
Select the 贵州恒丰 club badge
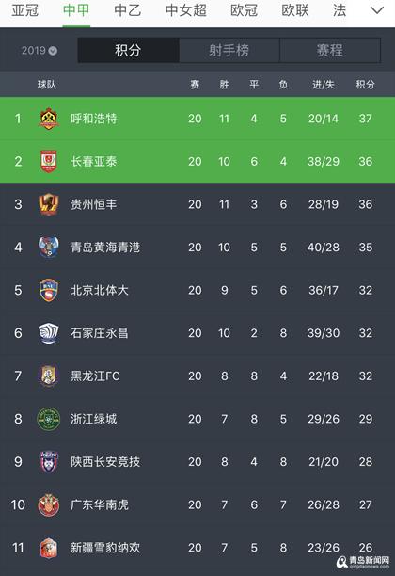(x=49, y=204)
